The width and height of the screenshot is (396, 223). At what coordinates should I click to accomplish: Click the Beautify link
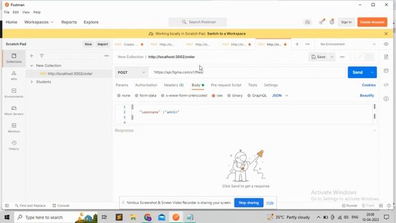point(367,95)
